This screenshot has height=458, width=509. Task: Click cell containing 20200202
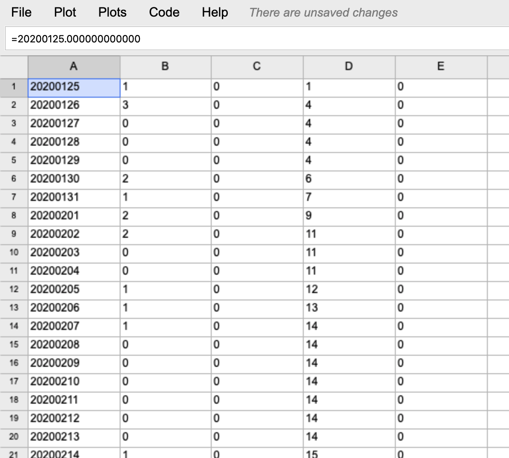click(x=74, y=235)
